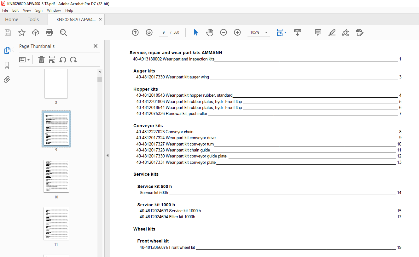Click thumbnail panel scrollbar handle
Screen dimensions: 419x257
tap(100, 79)
